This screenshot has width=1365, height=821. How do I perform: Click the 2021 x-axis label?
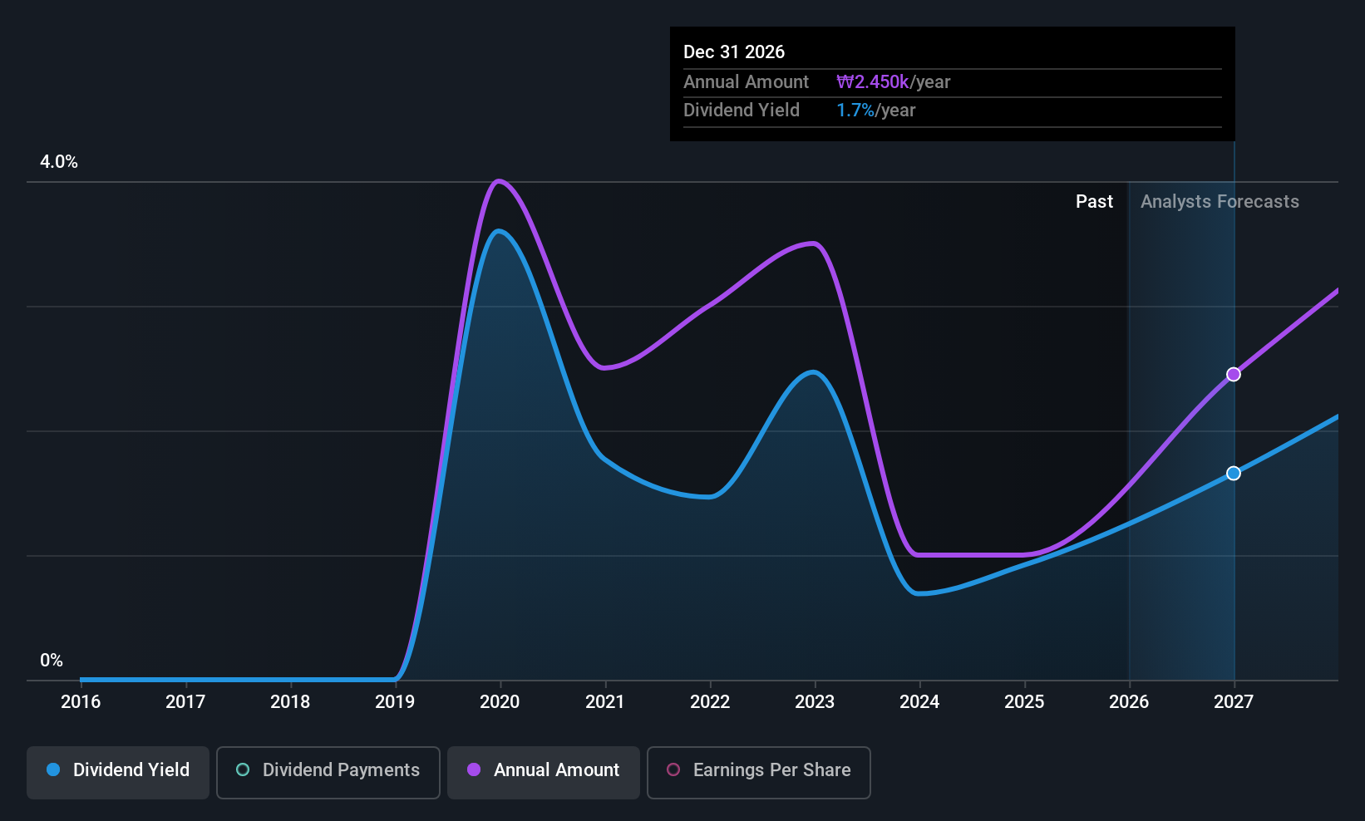(x=604, y=702)
